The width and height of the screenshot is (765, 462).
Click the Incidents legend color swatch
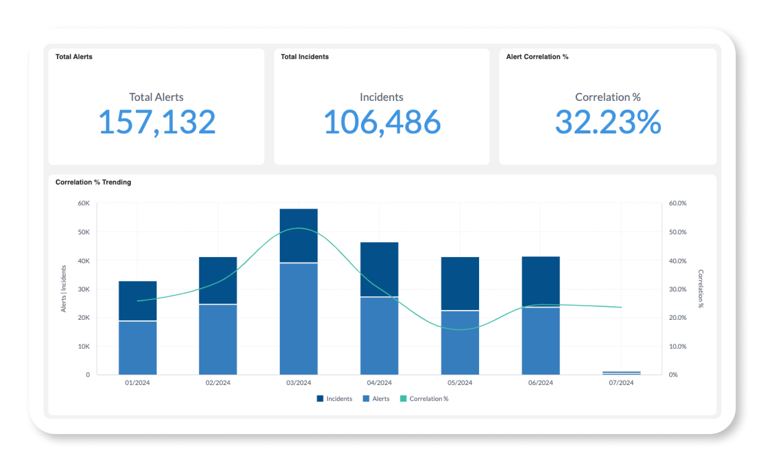coord(320,398)
